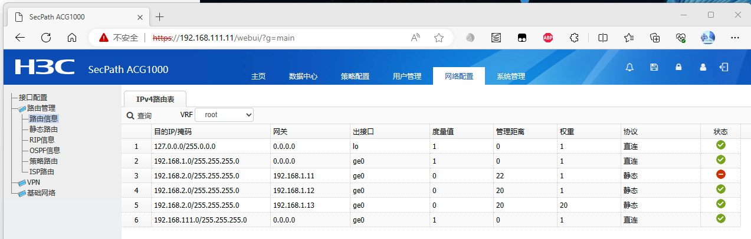Open OSPF信息 in the sidebar
This screenshot has width=751, height=239.
[x=45, y=151]
